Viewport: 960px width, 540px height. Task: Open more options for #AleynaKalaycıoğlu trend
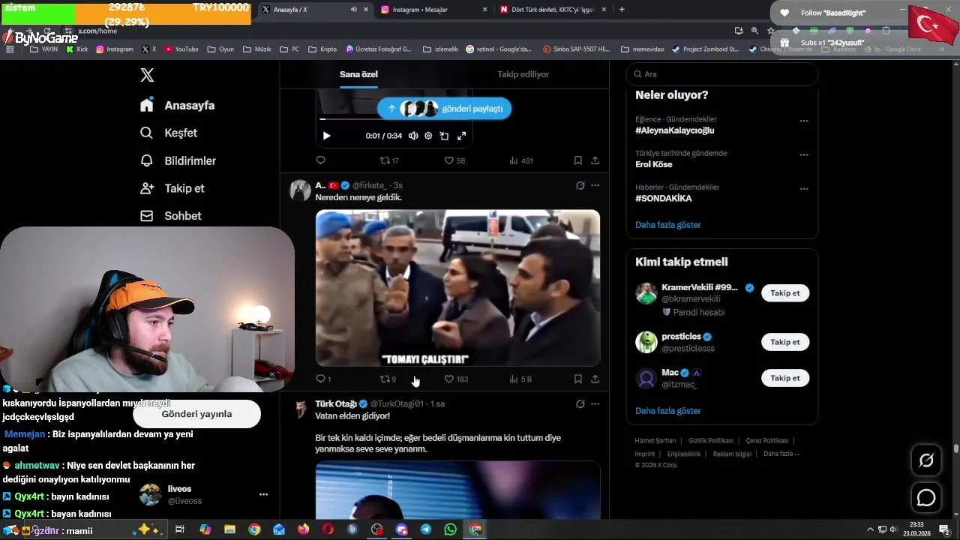pos(804,121)
